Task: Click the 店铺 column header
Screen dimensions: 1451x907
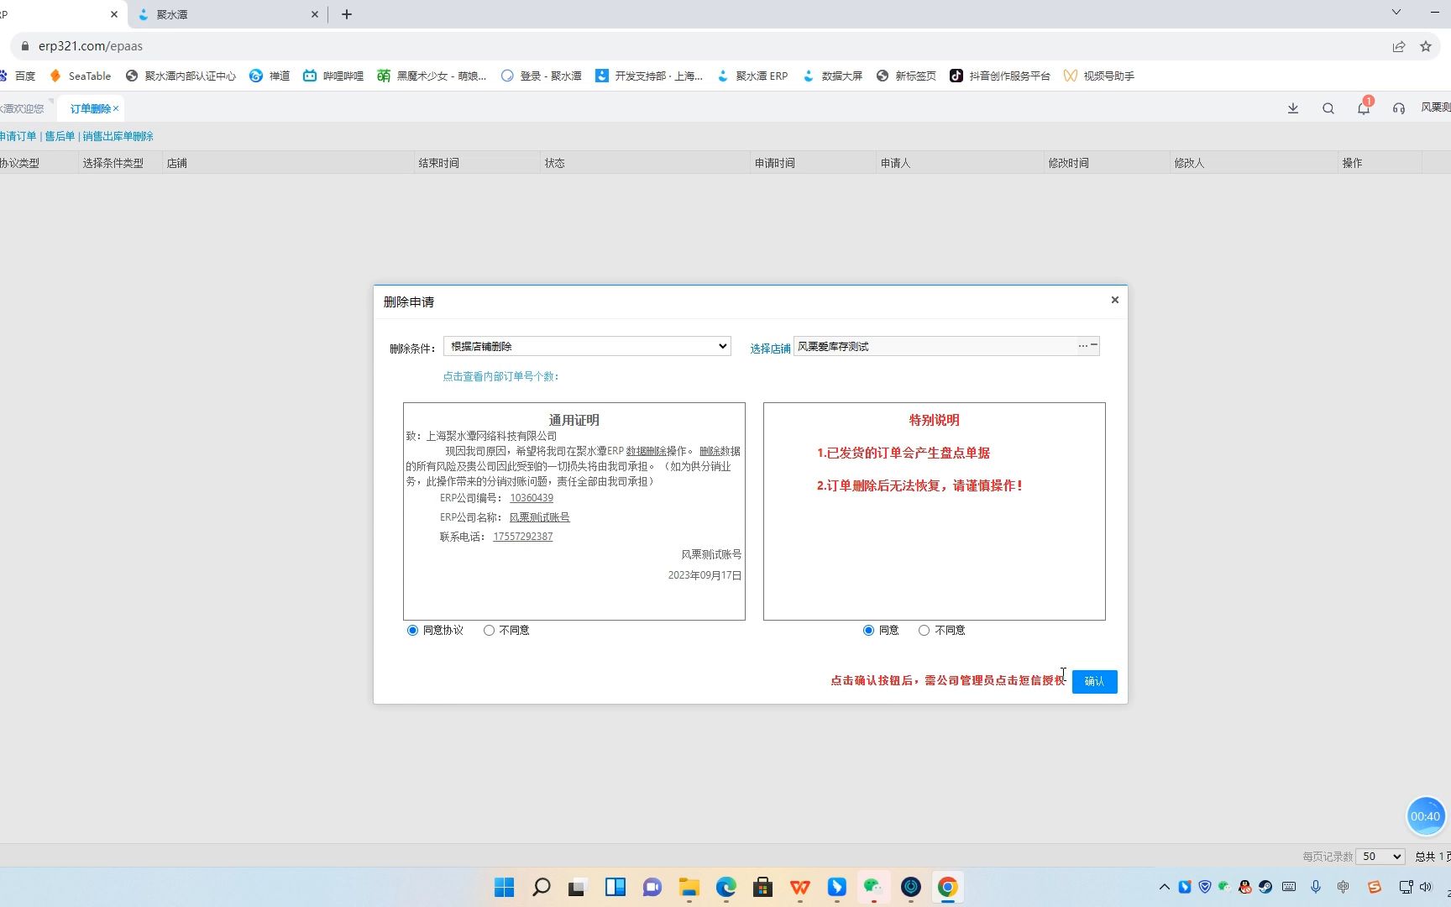Action: pyautogui.click(x=288, y=163)
